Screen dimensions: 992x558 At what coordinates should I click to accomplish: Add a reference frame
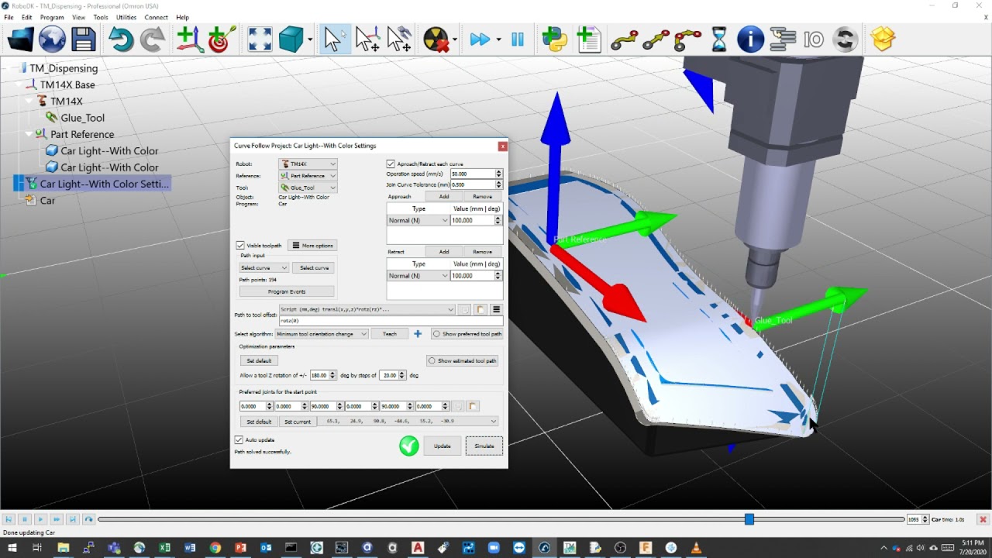click(189, 39)
